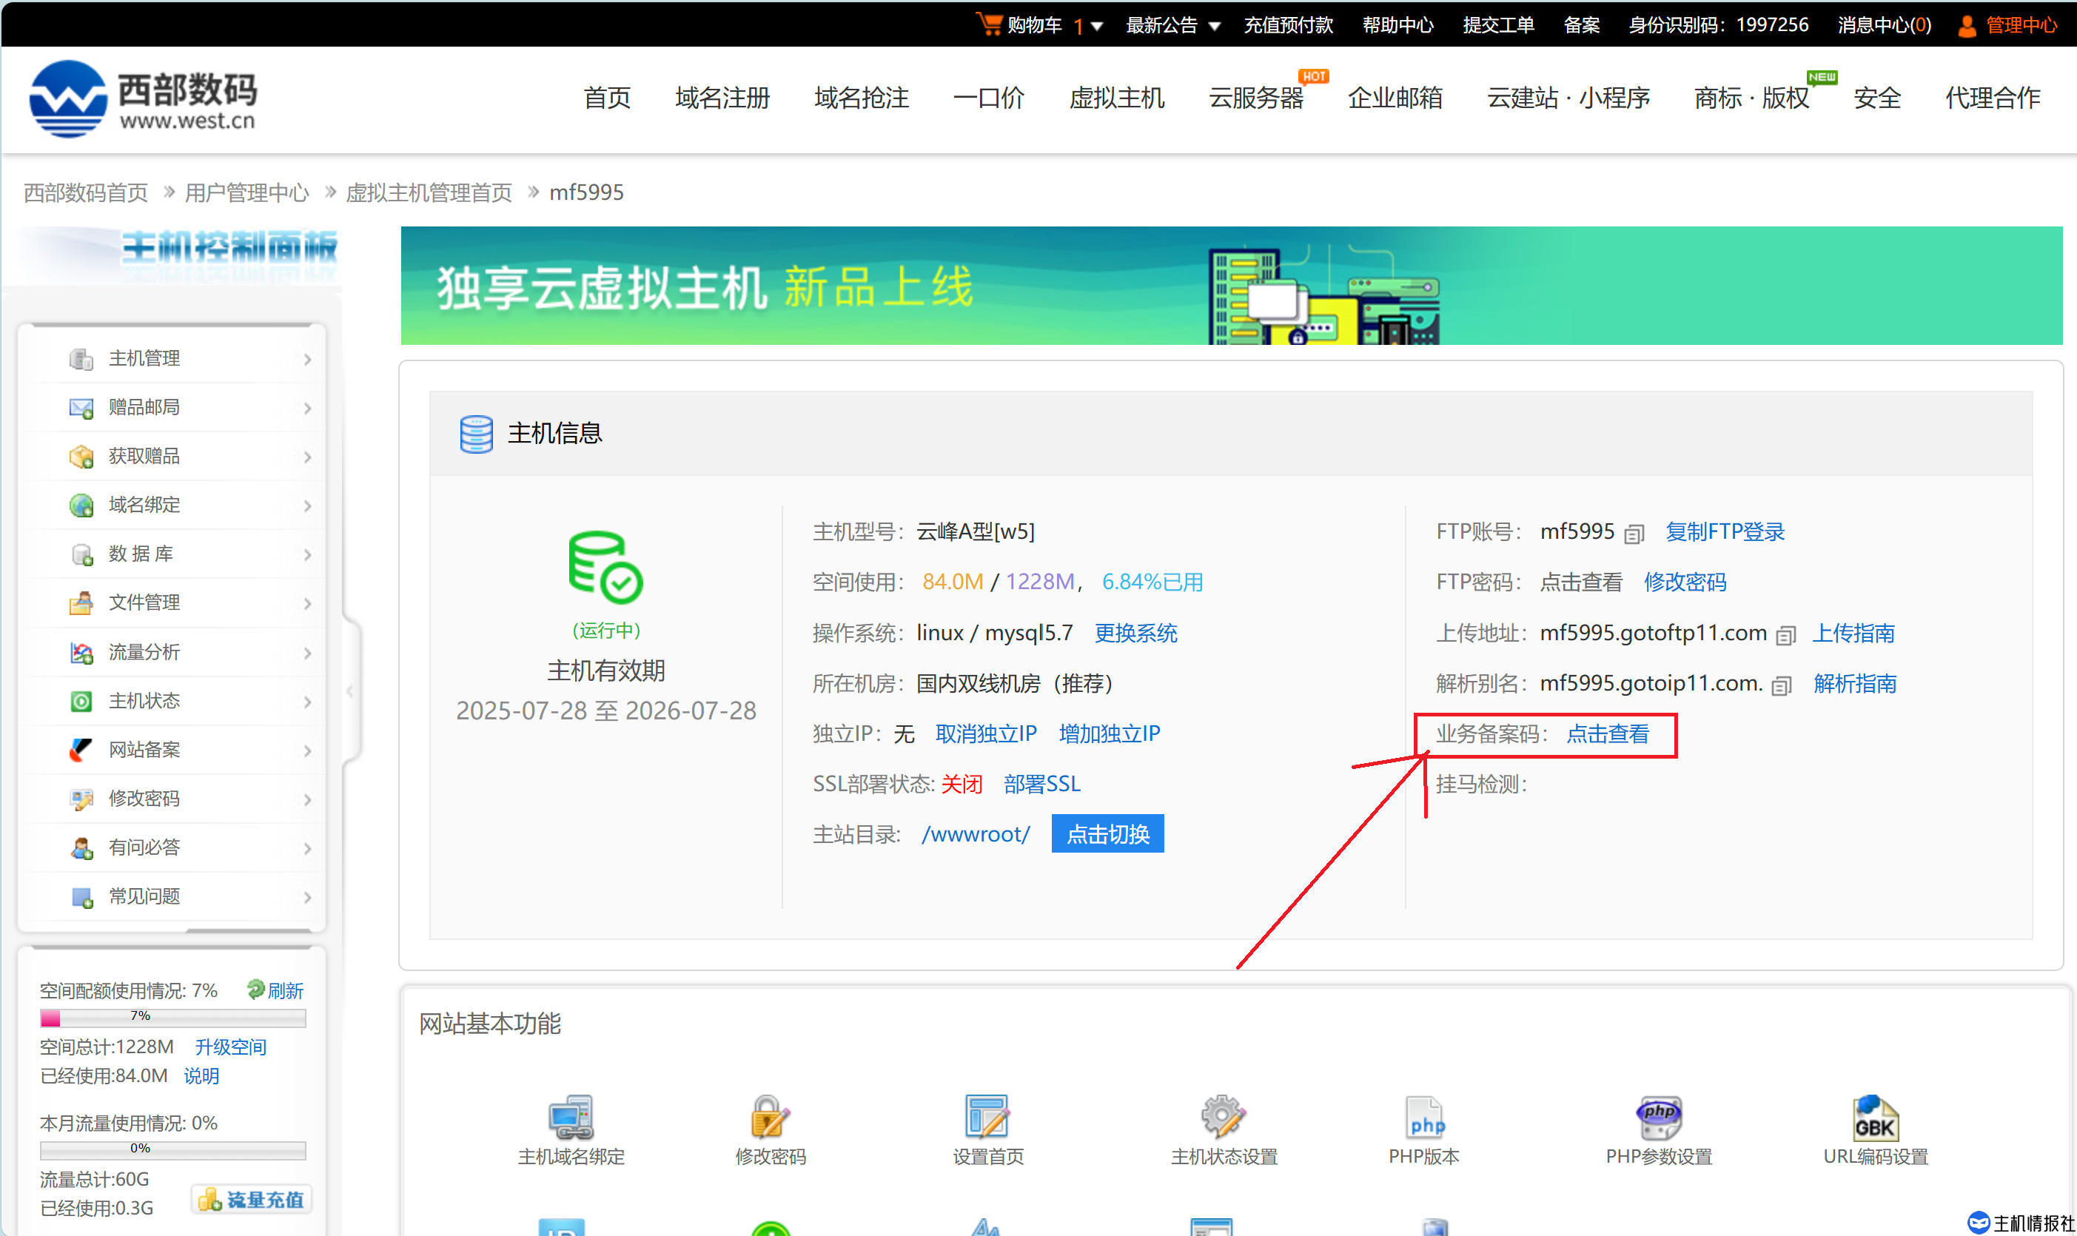Click the shopping cart icon
The image size is (2077, 1236).
tap(988, 24)
